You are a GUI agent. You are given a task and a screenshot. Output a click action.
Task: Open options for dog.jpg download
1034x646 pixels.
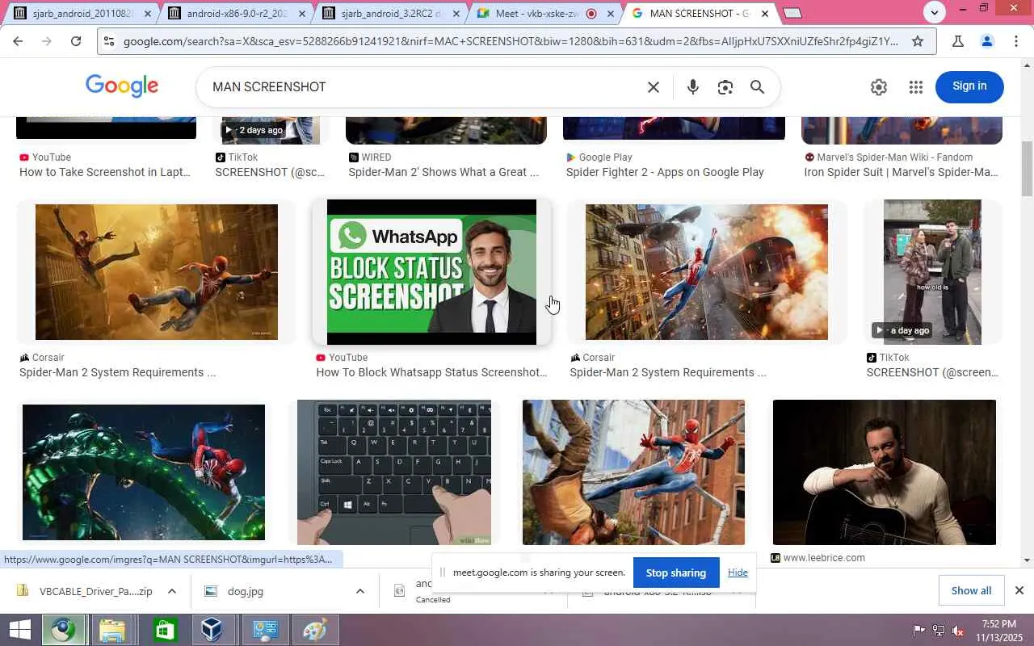(x=359, y=591)
